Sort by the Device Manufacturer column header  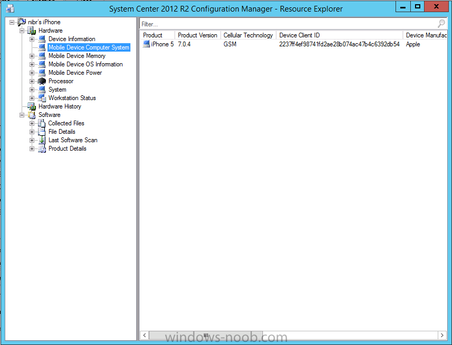coord(425,35)
